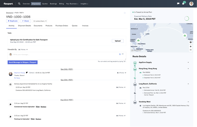Switch to the Invoices tab
This screenshot has width=197, height=127.
point(85,26)
